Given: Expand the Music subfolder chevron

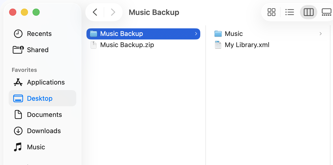Looking at the screenshot, I should coord(321,34).
